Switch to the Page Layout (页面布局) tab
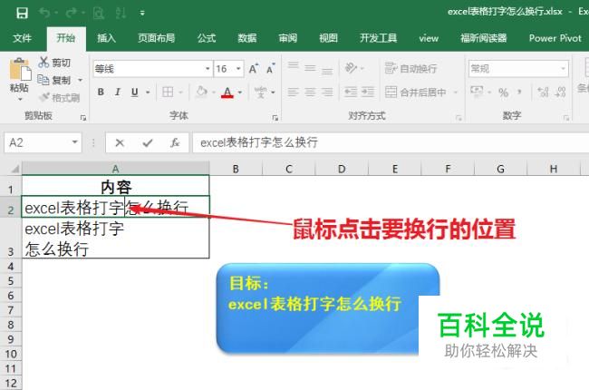 tap(156, 38)
